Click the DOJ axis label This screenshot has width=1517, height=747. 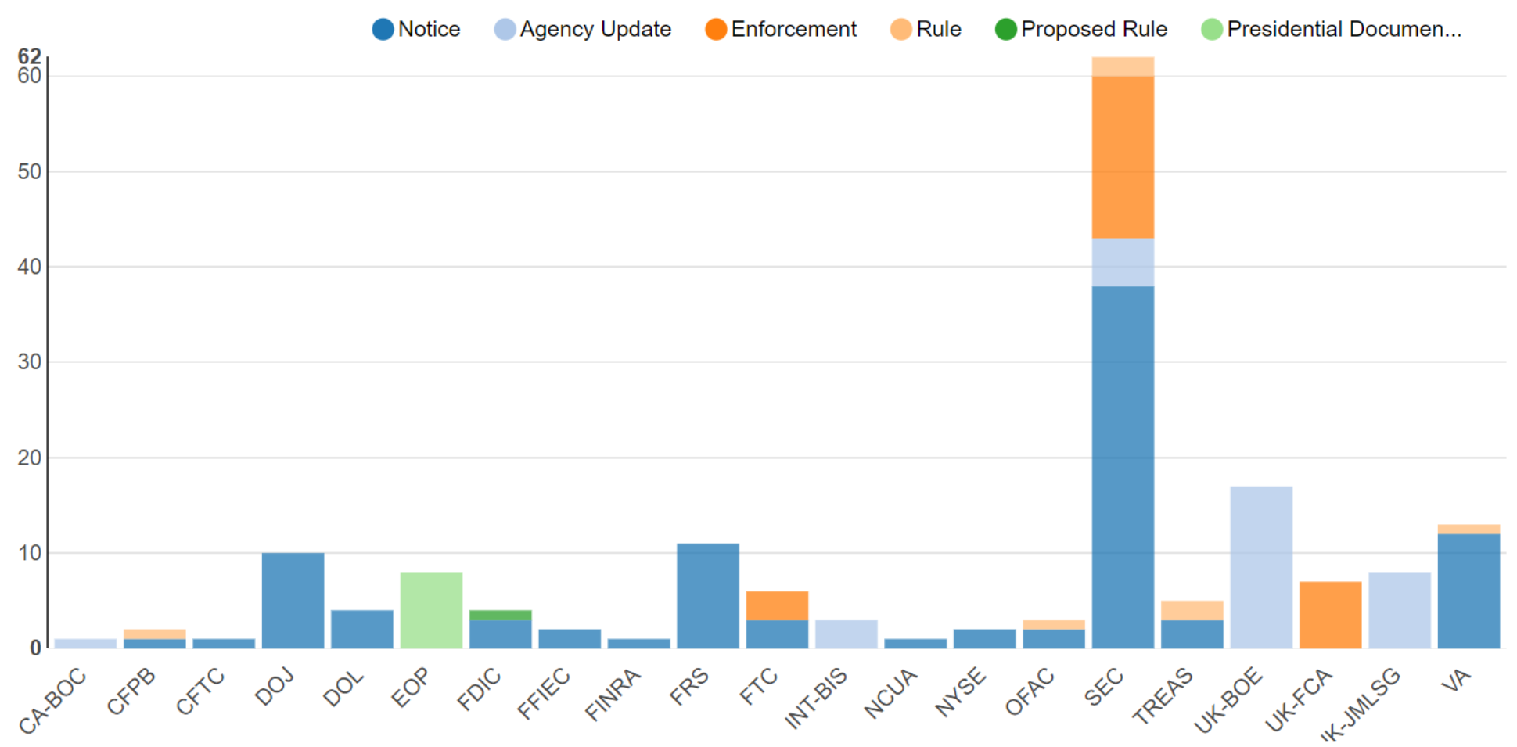274,686
